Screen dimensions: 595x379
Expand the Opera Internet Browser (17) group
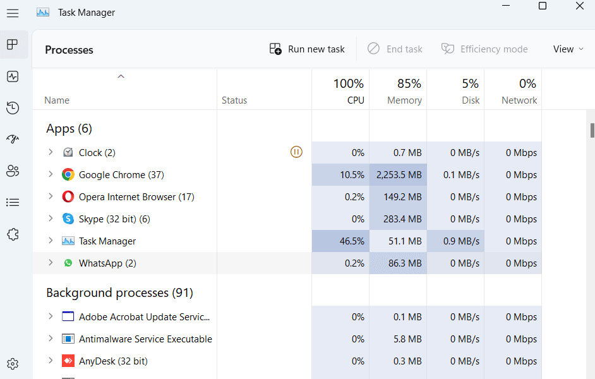coord(51,196)
